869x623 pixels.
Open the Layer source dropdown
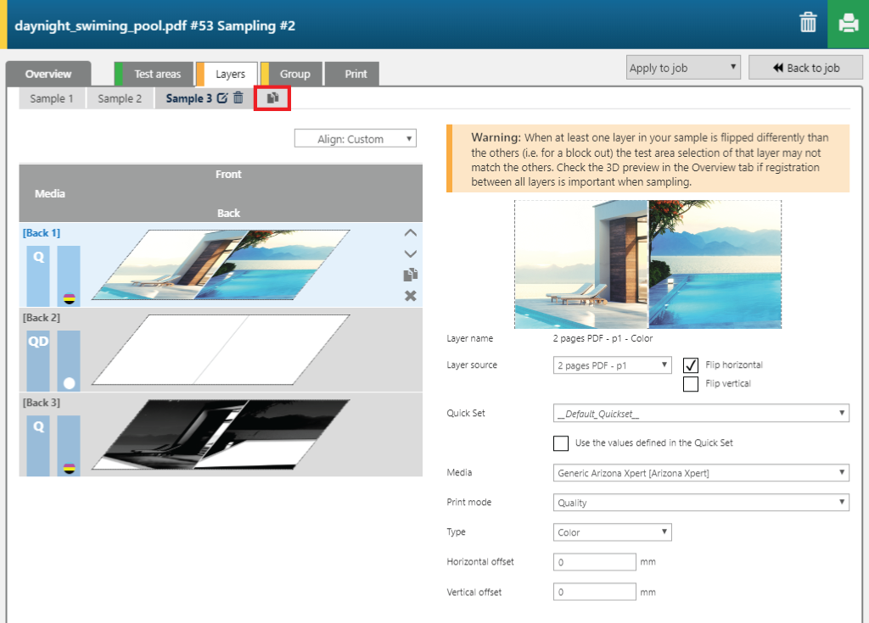point(613,365)
